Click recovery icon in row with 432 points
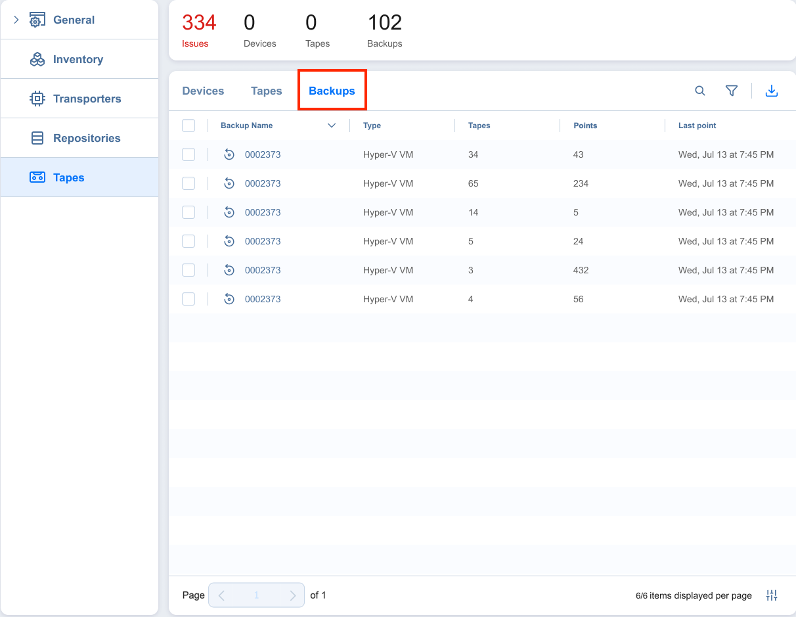This screenshot has width=796, height=617. pos(229,270)
